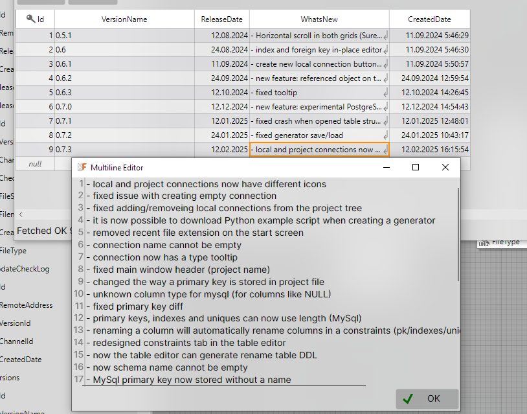Viewport: 527px width, 414px height.
Task: Click the WhatsNew column header
Action: 319,19
